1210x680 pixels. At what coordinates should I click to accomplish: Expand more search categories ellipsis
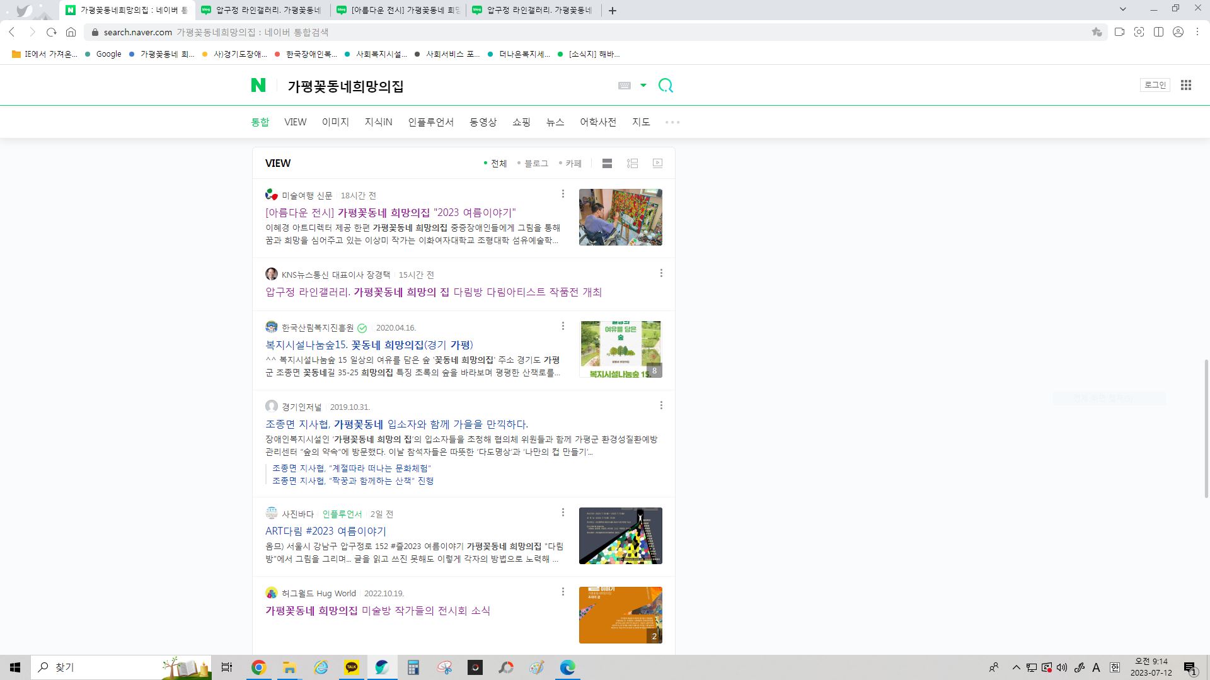pyautogui.click(x=672, y=122)
